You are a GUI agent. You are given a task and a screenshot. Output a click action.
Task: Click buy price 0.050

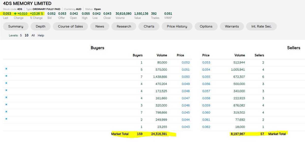pyautogui.click(x=186, y=77)
